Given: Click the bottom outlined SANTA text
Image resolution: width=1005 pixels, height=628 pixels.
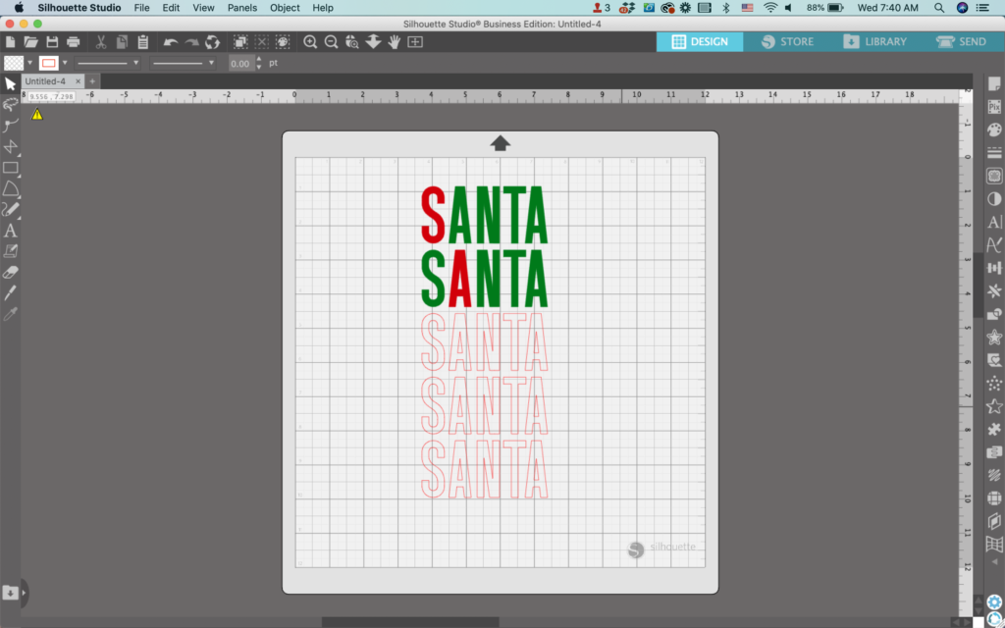Looking at the screenshot, I should (485, 469).
